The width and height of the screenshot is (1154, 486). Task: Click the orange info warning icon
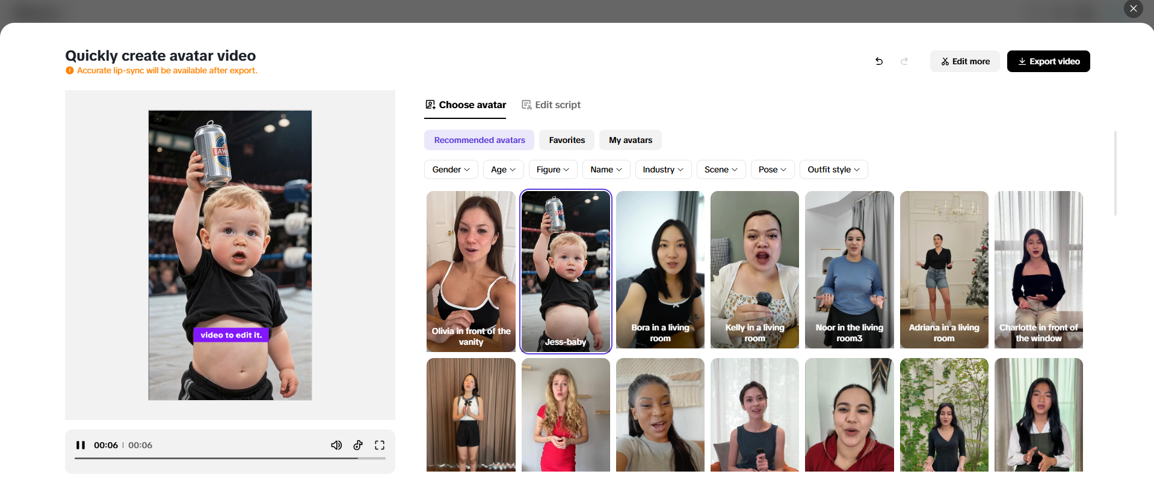[x=70, y=70]
